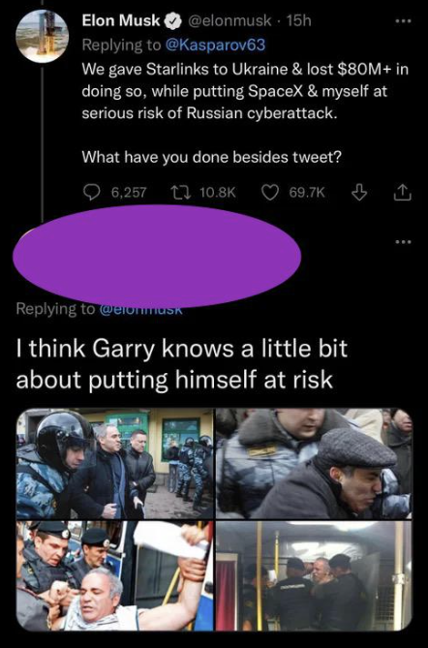Retweet using the icon next to 10.8K
This screenshot has height=648, width=428.
tap(180, 192)
